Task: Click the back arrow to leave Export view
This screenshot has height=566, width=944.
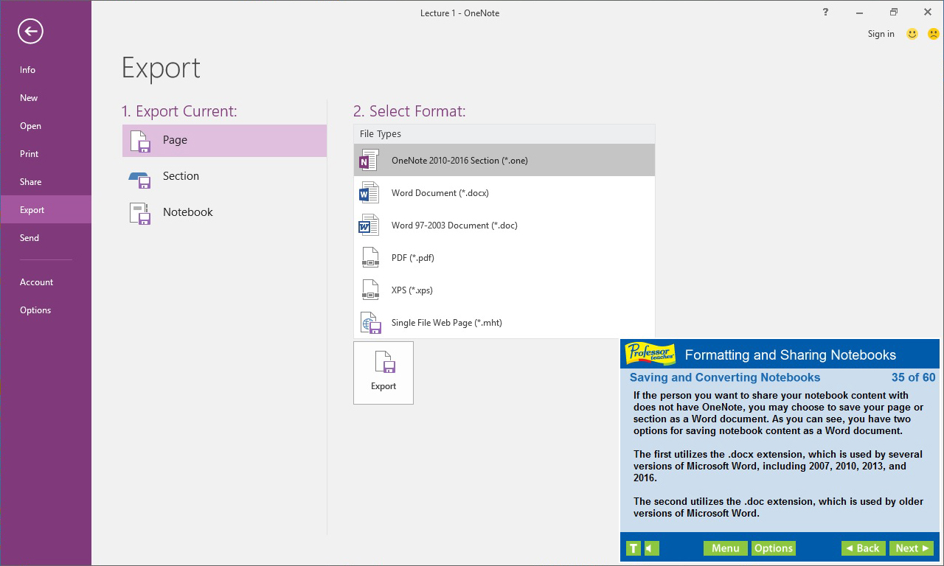Action: pyautogui.click(x=29, y=32)
